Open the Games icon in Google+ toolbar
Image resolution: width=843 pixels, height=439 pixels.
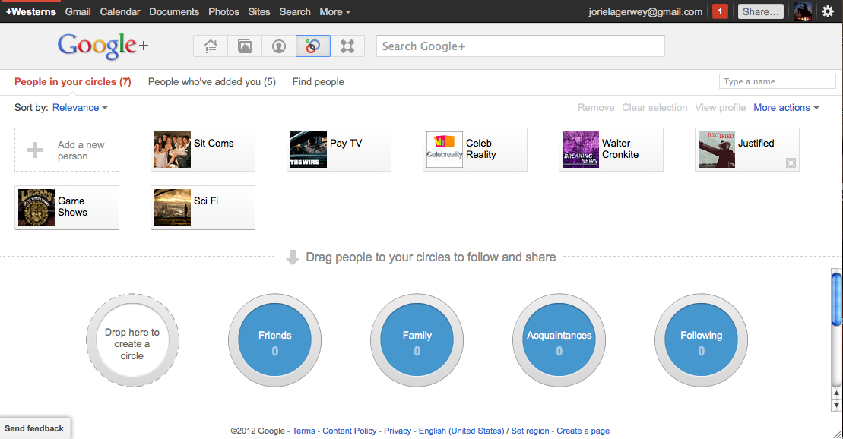coord(347,46)
